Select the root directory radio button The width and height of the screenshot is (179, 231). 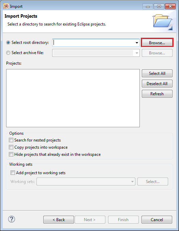pos(8,43)
